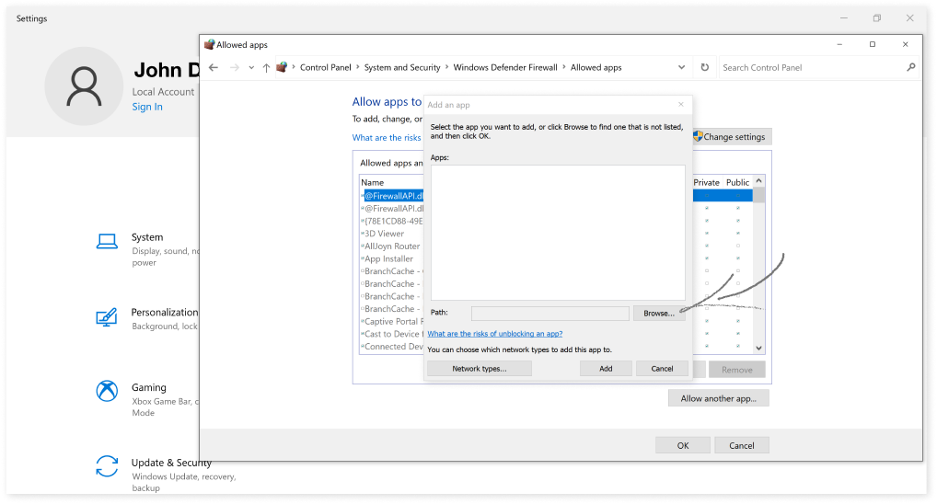Click Sign In link in Settings window
Screen dimensions: 937x504
click(x=147, y=107)
